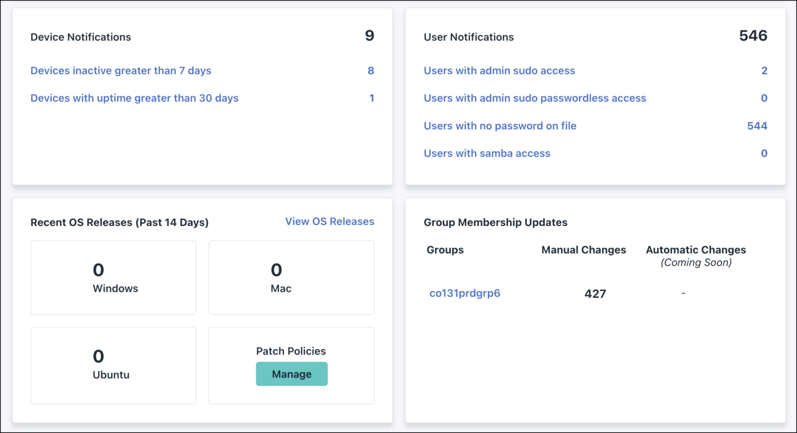Click the Device Notifications count of 9
Image resolution: width=797 pixels, height=433 pixels.
click(x=369, y=36)
